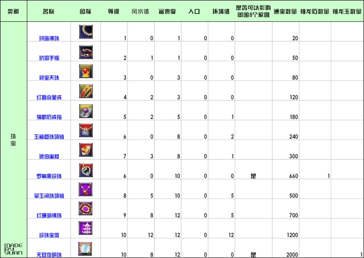Click 是 in the 罗甸黑珍珠 row
Screen dimensions: 364x258
(x=253, y=176)
